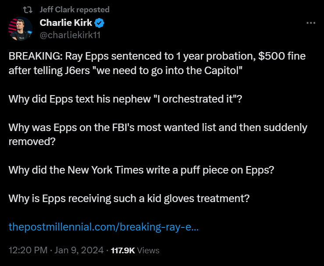Open the @charliekirk11 handle
The height and width of the screenshot is (266, 324).
coord(70,35)
